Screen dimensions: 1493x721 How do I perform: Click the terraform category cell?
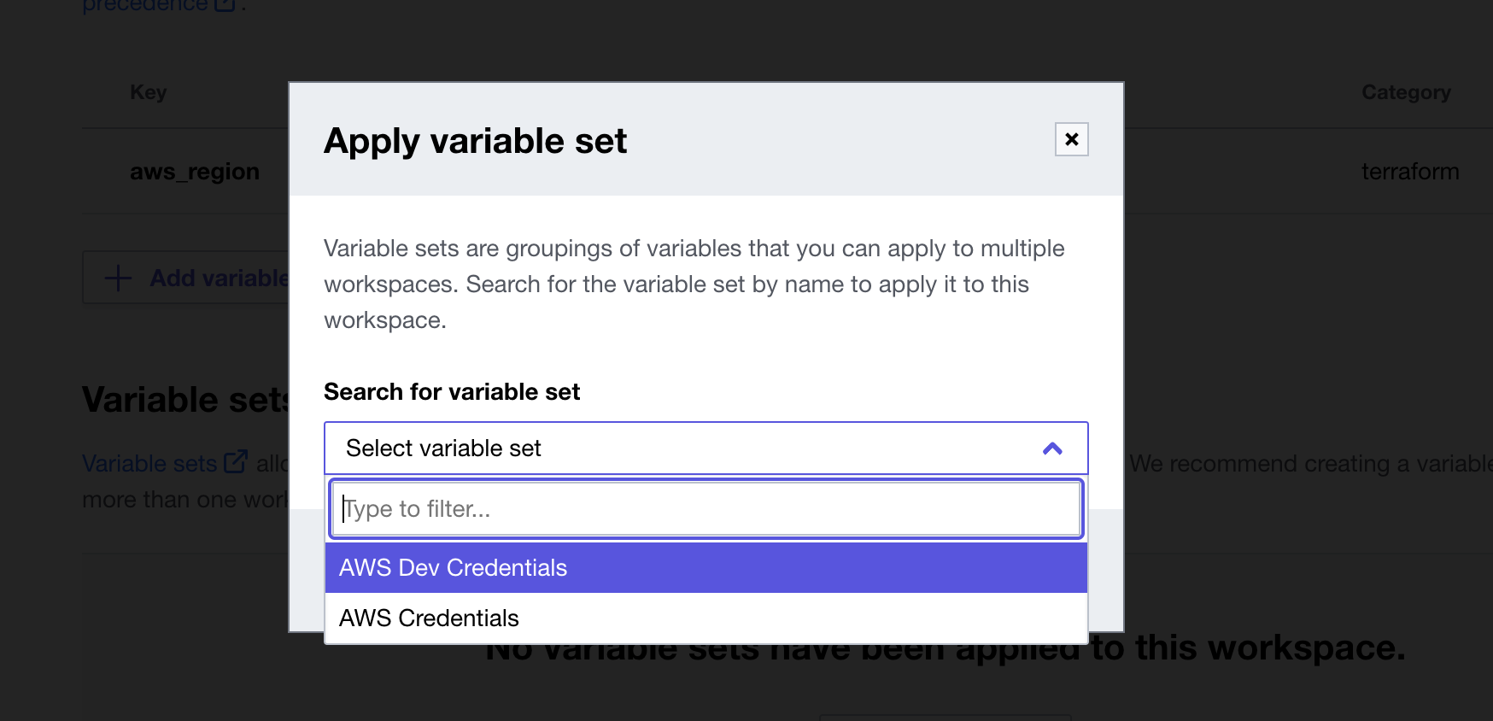[x=1409, y=172]
